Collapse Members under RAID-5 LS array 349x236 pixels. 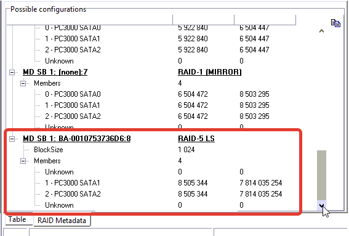[x=23, y=161]
